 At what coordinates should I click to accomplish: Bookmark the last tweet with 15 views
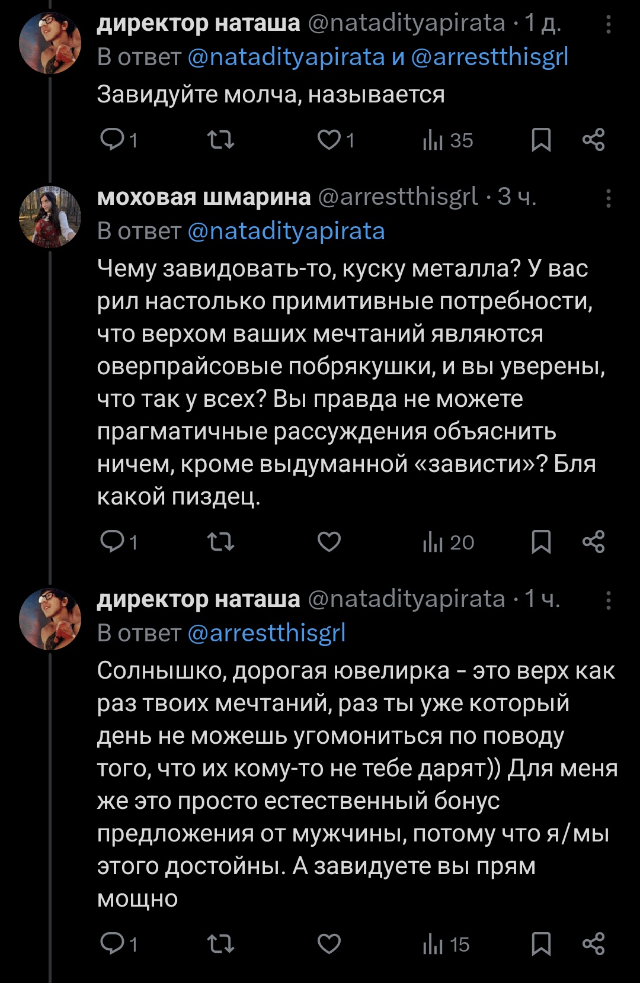[541, 943]
